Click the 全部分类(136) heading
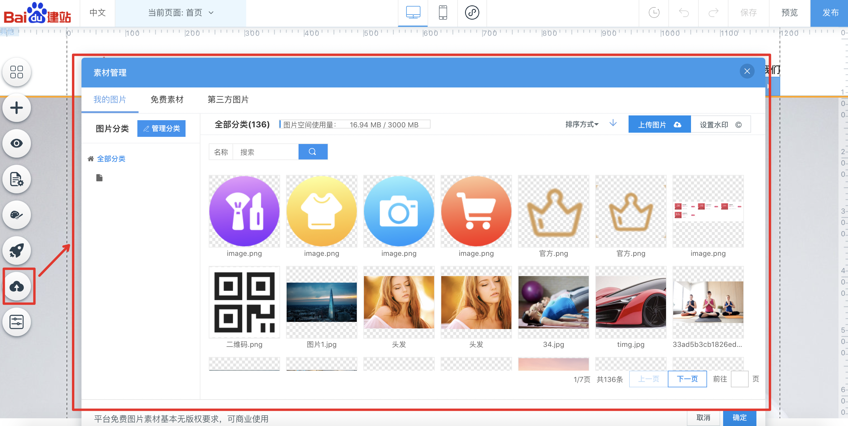Viewport: 848px width, 426px height. click(242, 125)
